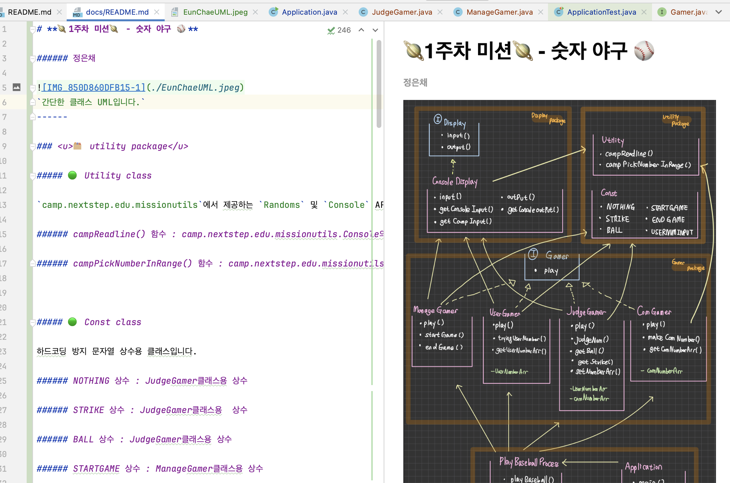
Task: Close the EunChaeUML.jpeg tab
Action: click(255, 12)
